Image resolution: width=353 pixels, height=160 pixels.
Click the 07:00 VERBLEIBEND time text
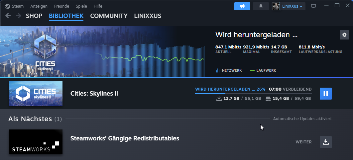coord(290,89)
